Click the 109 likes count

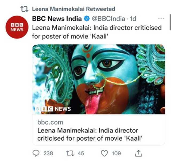(116, 153)
